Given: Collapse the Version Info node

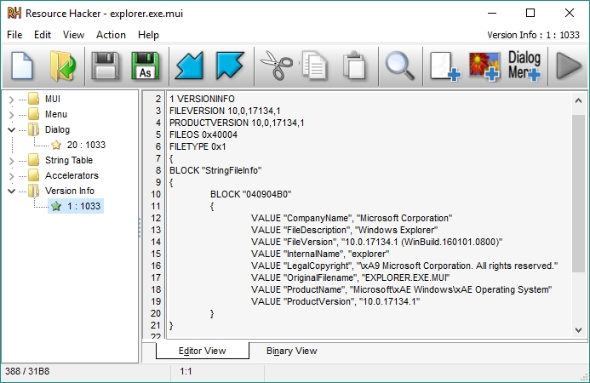Looking at the screenshot, I should pyautogui.click(x=11, y=191).
